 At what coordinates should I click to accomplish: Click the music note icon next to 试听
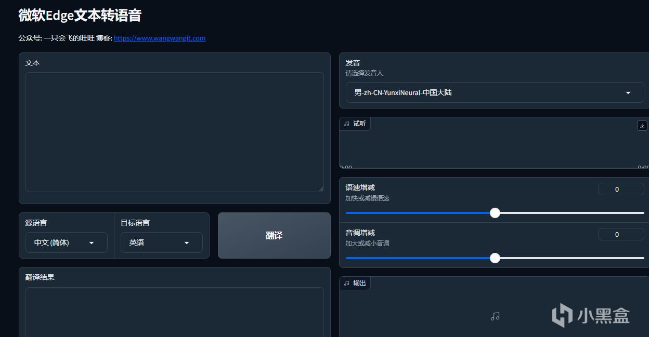tap(347, 124)
